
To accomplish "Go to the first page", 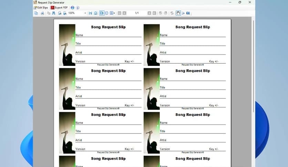I will 120,13.
